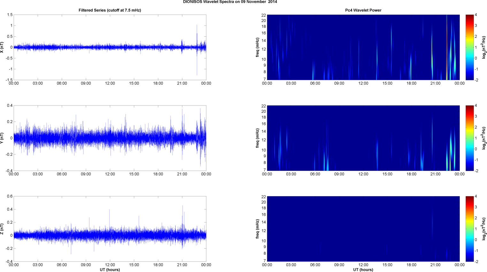Click "UT (hours)" label under Z filtered series
Image resolution: width=487 pixels, height=272 pixels.
(110, 269)
